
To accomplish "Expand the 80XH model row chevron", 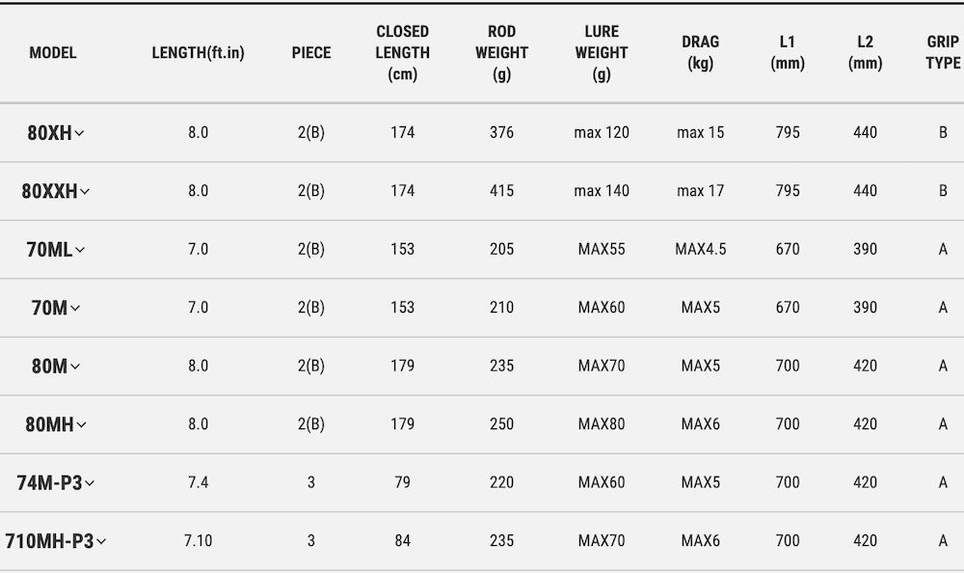I will pos(79,134).
